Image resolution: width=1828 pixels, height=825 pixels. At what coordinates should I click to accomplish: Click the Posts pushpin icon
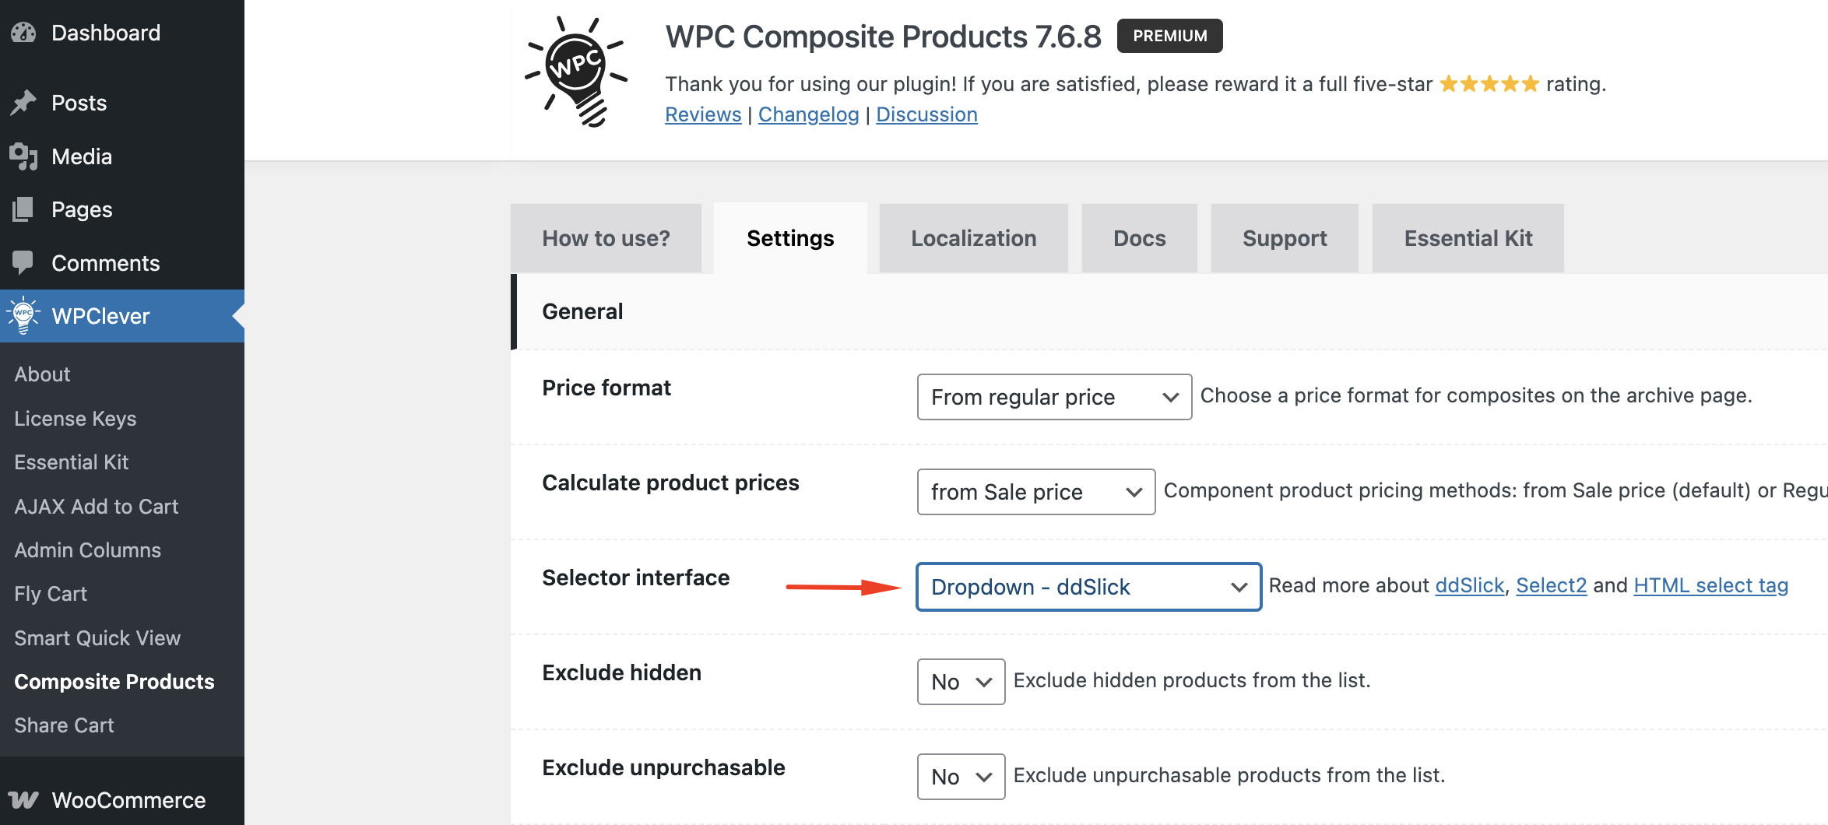pyautogui.click(x=23, y=103)
